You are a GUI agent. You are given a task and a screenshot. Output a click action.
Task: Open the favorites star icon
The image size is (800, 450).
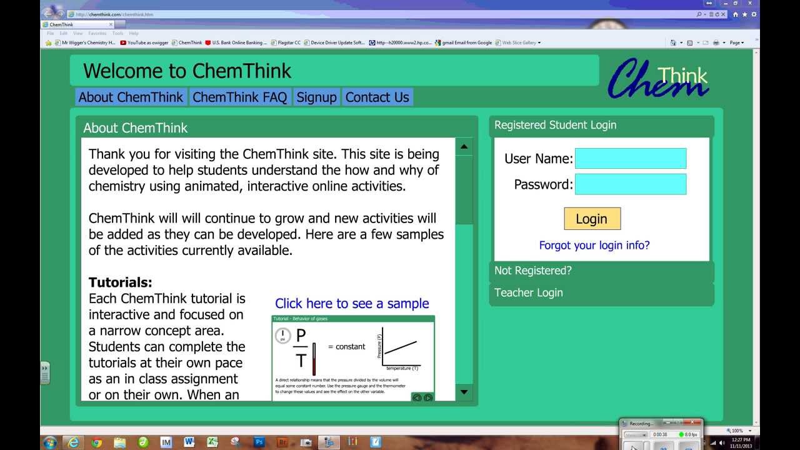click(744, 14)
